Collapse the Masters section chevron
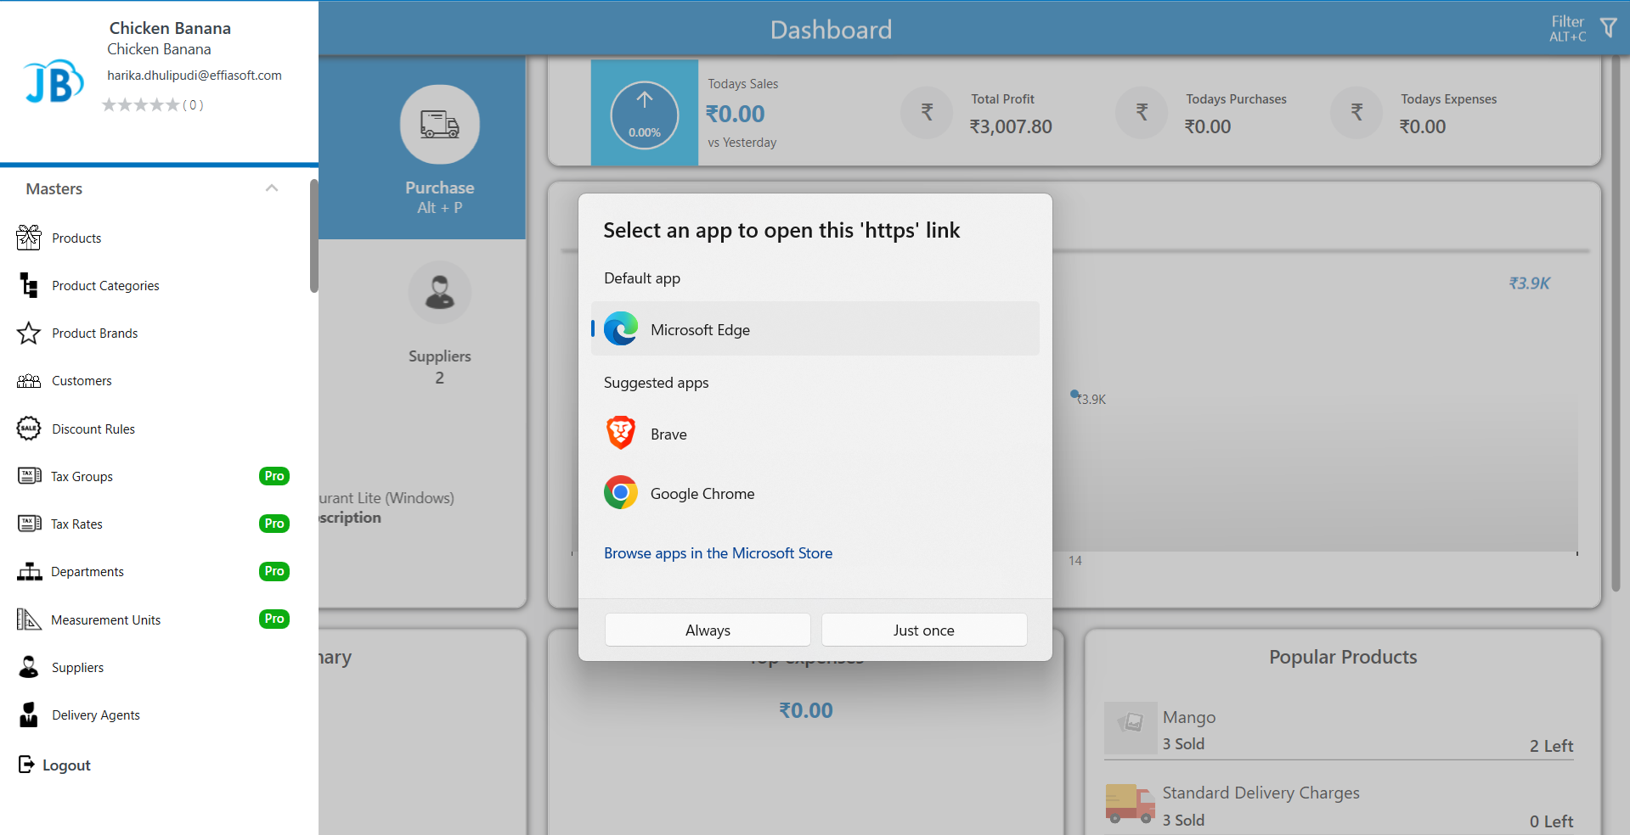This screenshot has height=835, width=1630. [272, 188]
